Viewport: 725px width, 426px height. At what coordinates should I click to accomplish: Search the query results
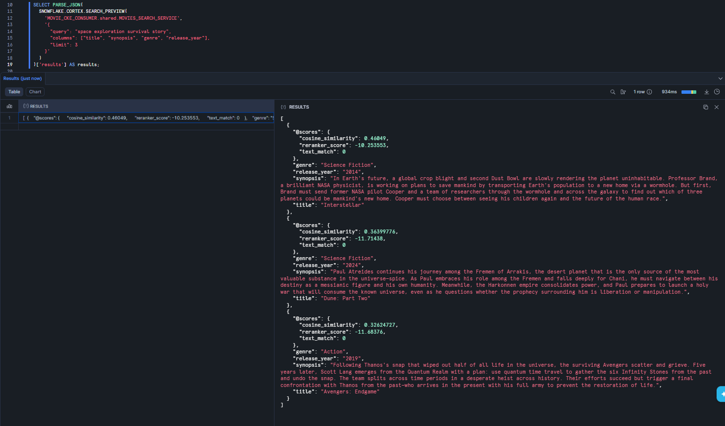pos(613,92)
